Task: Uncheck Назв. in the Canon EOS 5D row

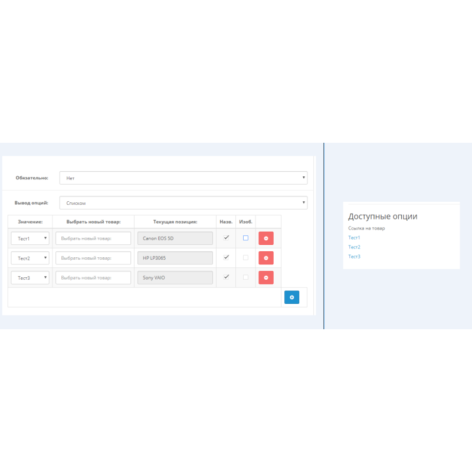Action: tap(225, 238)
